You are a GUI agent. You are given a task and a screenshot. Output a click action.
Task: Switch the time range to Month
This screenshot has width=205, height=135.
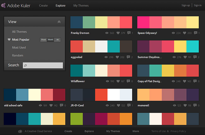[x=50, y=40]
